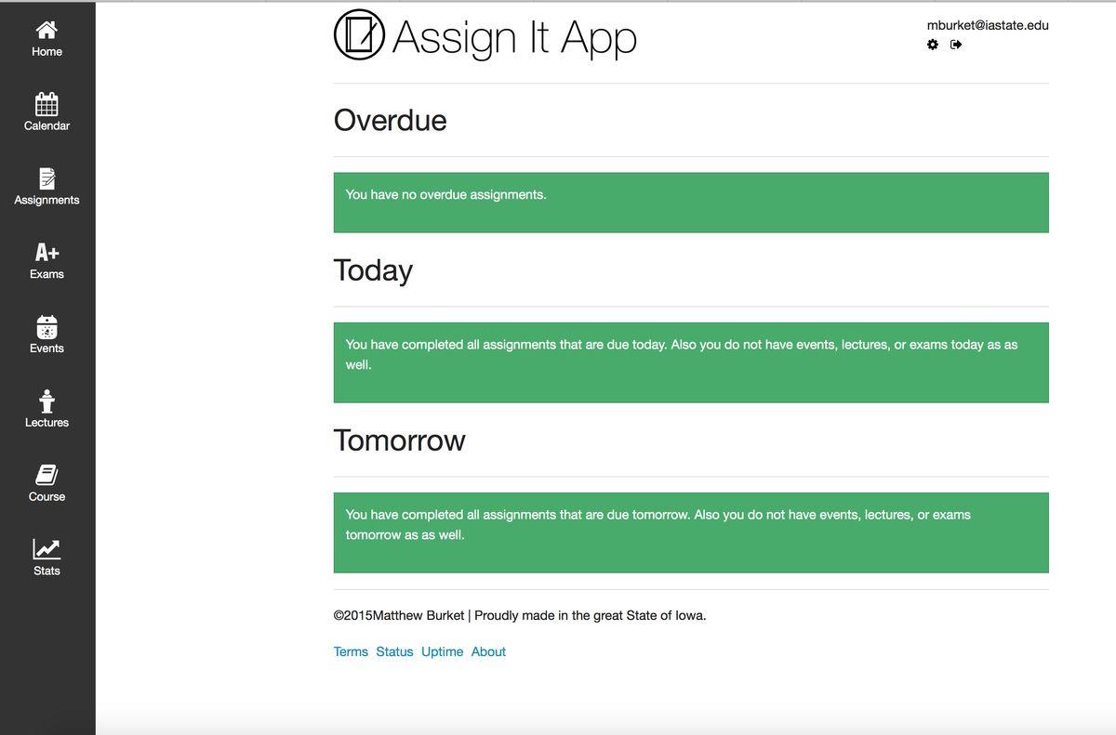Click the Home house icon in sidebar

tap(46, 30)
